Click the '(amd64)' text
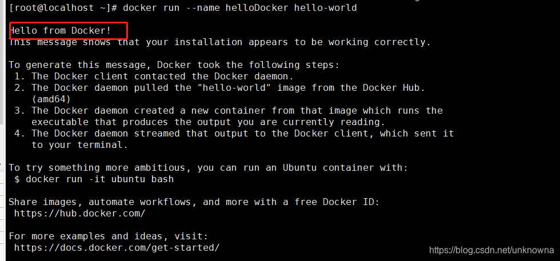560x261 pixels. tap(51, 99)
